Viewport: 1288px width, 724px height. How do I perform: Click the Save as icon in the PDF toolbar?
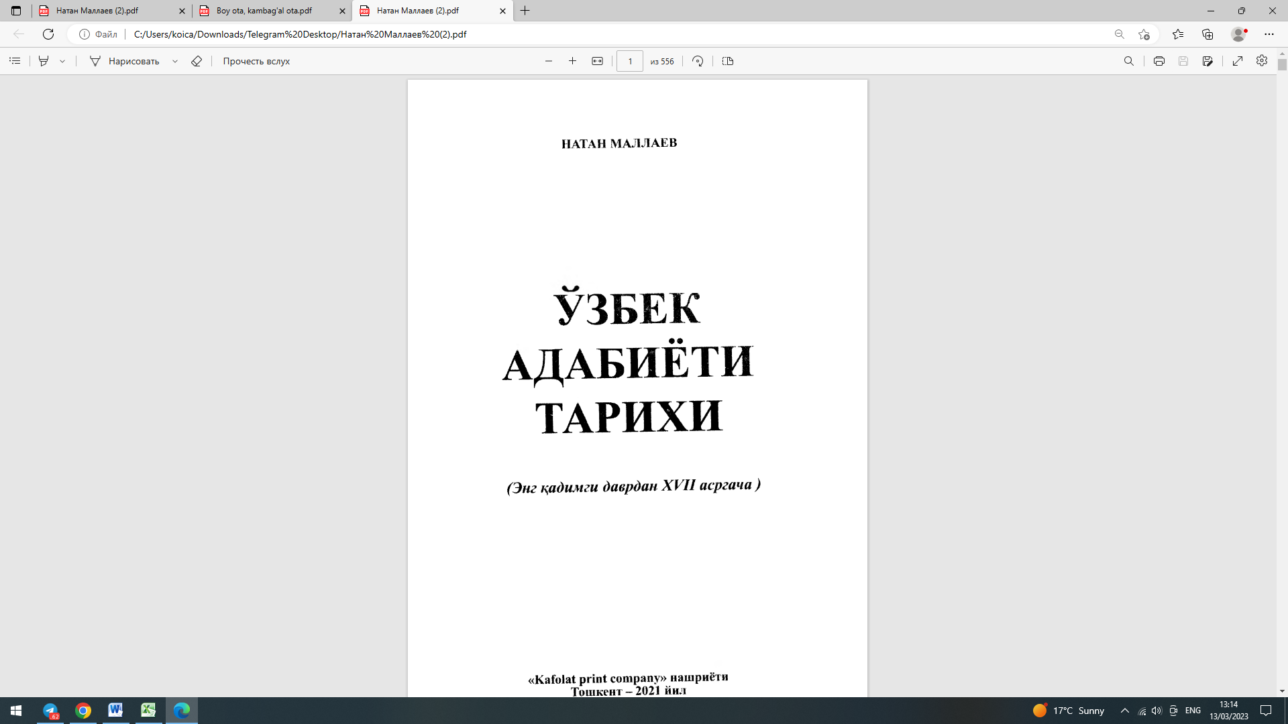[1207, 61]
